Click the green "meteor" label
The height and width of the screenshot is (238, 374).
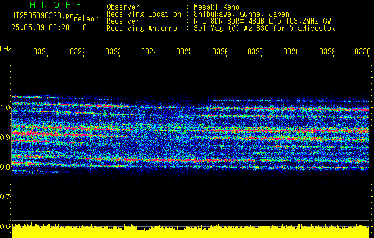(x=86, y=19)
